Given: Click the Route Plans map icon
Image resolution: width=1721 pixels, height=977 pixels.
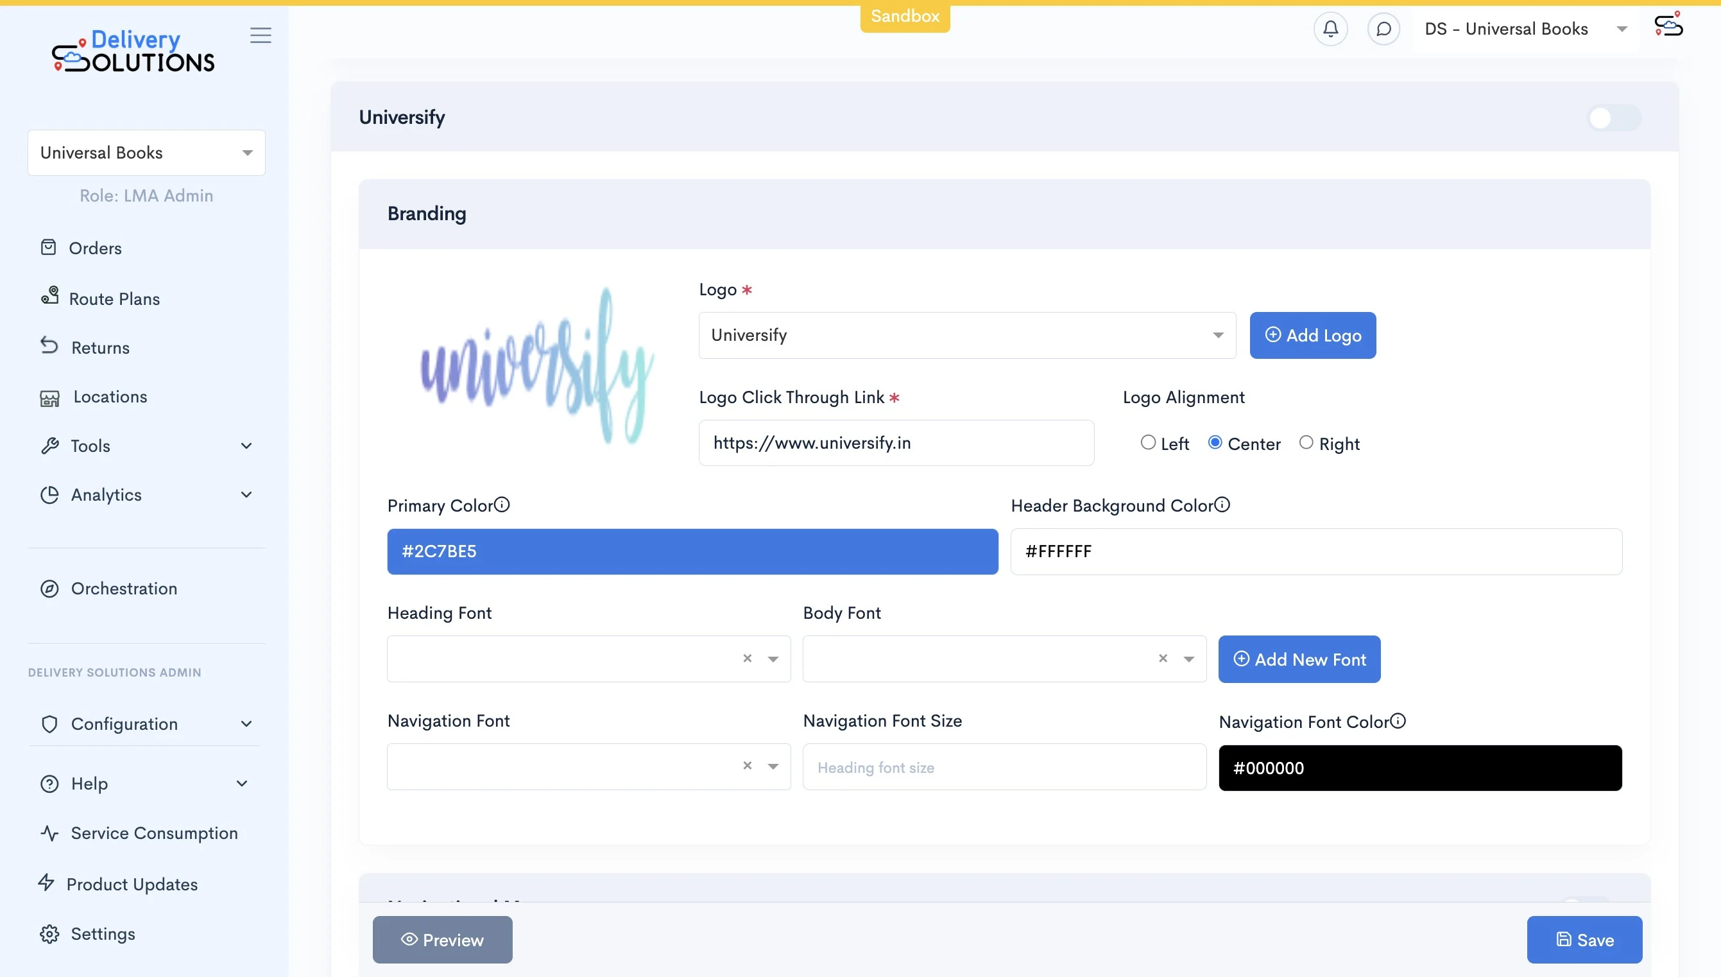Looking at the screenshot, I should [49, 296].
